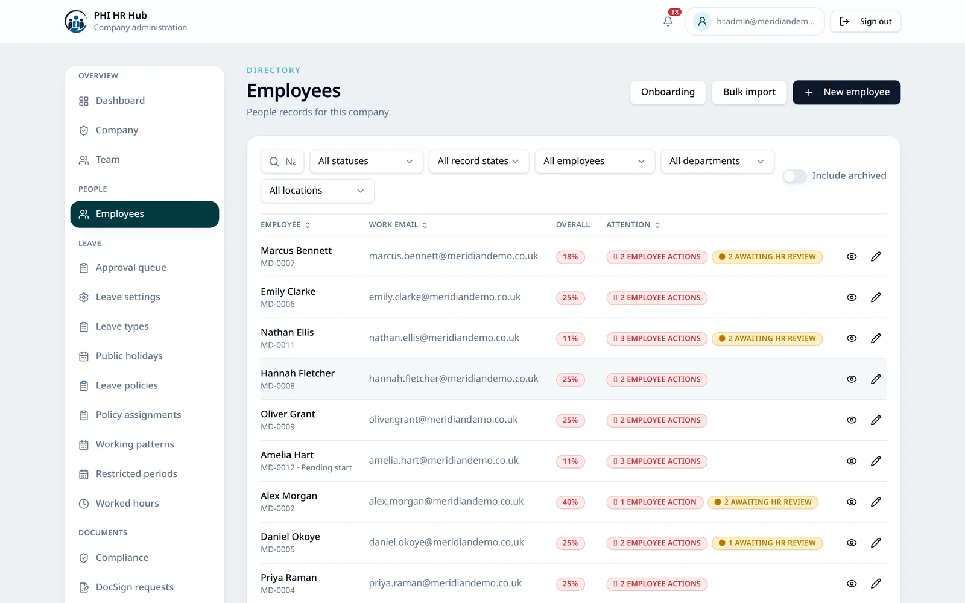The height and width of the screenshot is (603, 965).
Task: Click the Policy assignments icon
Action: pyautogui.click(x=84, y=415)
